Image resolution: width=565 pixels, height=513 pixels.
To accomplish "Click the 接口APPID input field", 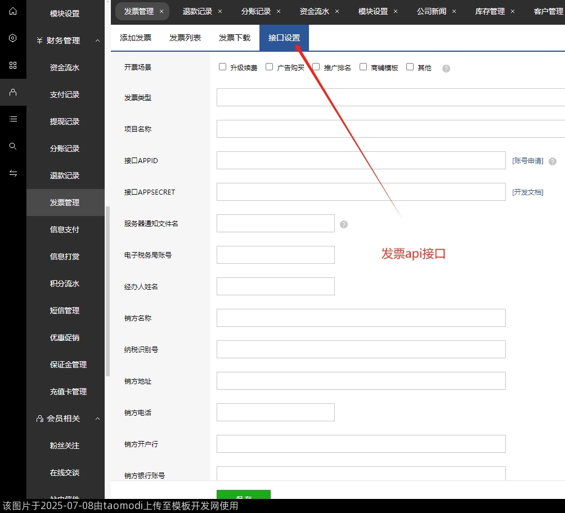I will 360,160.
